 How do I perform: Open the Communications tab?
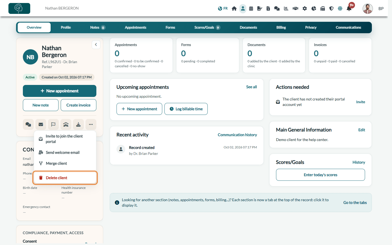pos(348,27)
